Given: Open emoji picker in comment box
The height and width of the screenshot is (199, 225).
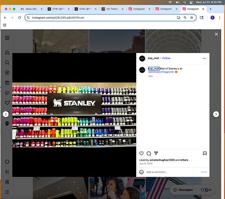Looking at the screenshot, I should (141, 172).
